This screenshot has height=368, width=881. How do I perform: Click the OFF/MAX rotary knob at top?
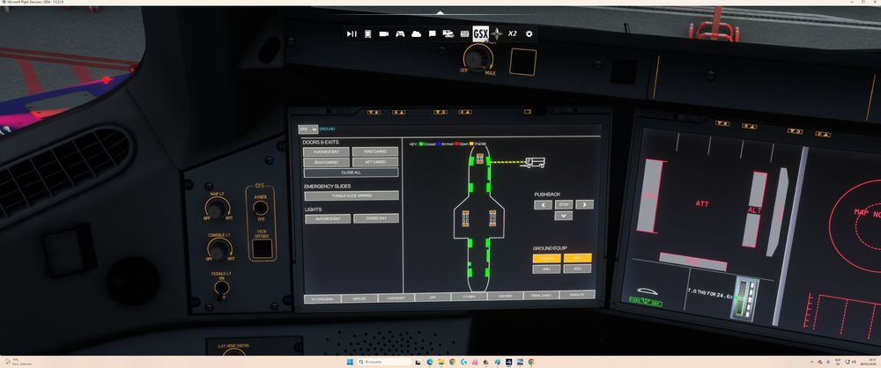478,57
